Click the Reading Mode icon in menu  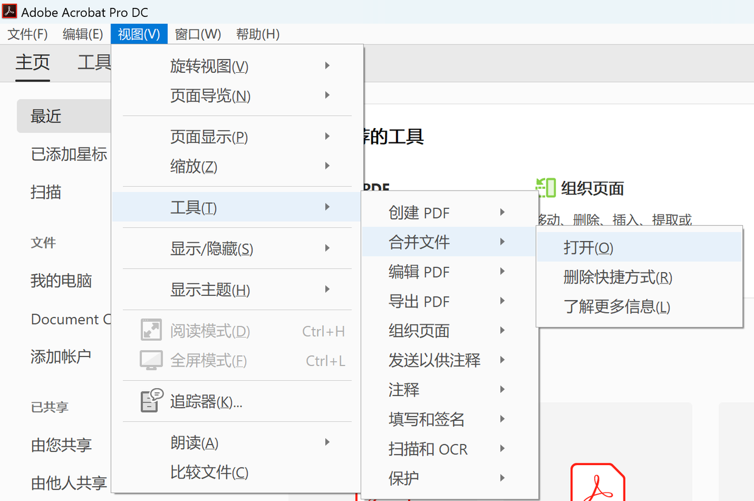pos(151,330)
